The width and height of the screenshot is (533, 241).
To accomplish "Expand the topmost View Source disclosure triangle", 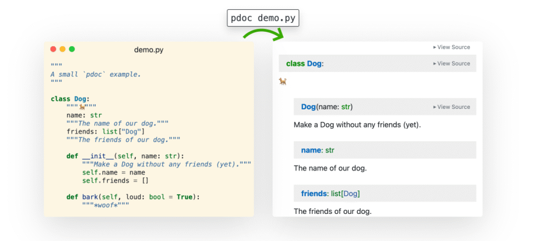I will pos(435,47).
